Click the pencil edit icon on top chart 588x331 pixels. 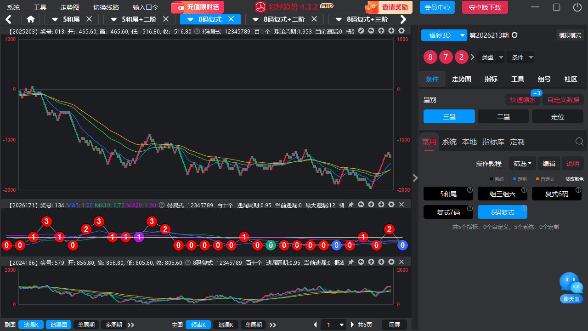tap(361, 31)
